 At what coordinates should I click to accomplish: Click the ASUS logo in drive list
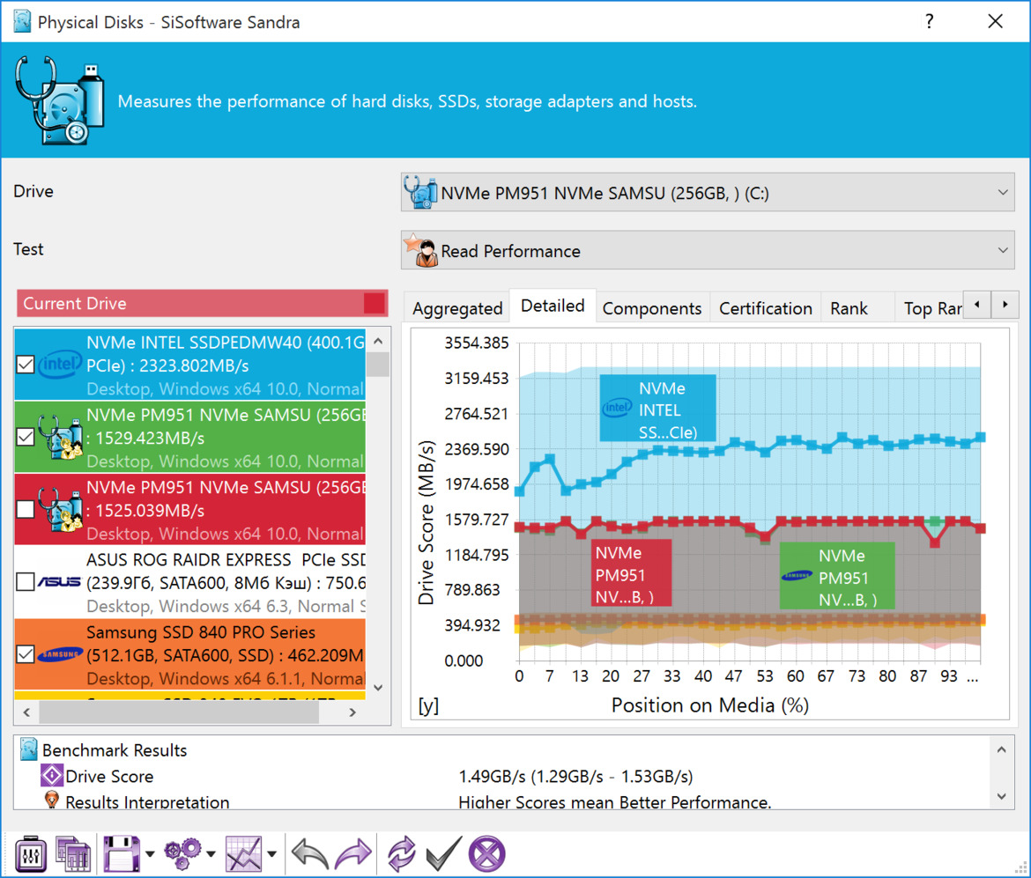(59, 581)
